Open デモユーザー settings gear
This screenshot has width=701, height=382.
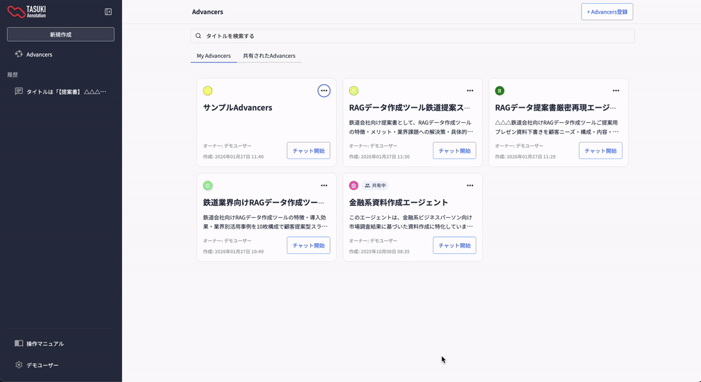19,365
